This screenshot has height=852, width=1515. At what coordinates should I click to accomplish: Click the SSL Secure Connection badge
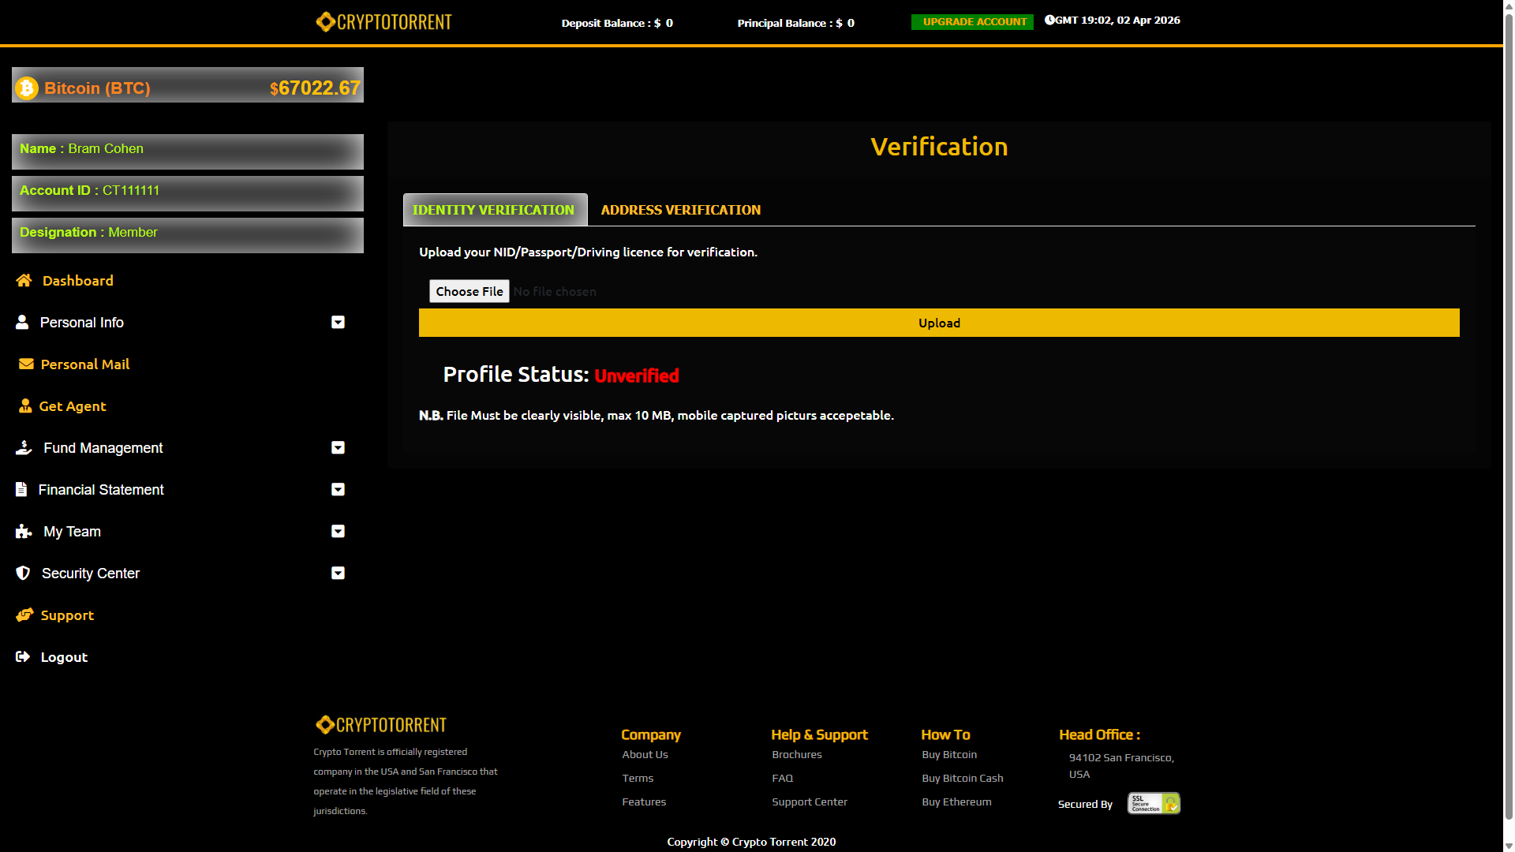point(1153,803)
